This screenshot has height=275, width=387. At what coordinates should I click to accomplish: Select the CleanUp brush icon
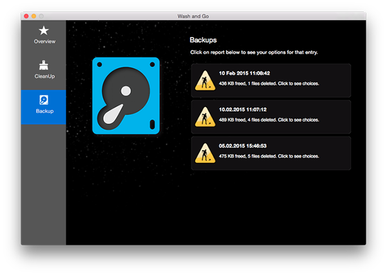44,65
